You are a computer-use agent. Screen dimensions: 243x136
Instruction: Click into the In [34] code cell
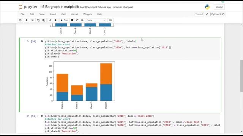(132, 49)
